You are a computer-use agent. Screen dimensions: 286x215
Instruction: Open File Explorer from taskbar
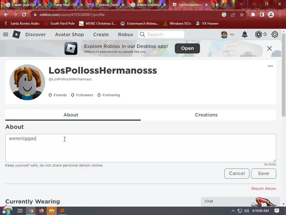coord(52,211)
